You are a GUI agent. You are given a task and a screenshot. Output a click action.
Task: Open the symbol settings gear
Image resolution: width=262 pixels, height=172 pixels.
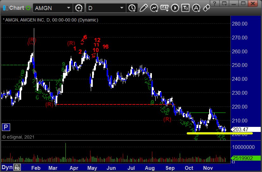(79, 8)
